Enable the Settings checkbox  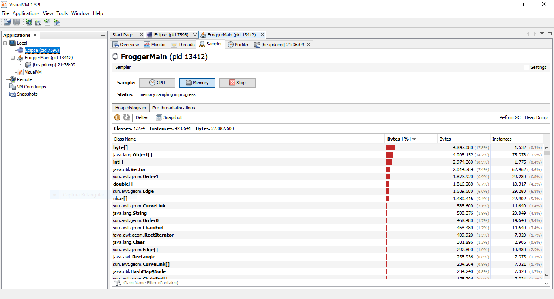pos(527,67)
